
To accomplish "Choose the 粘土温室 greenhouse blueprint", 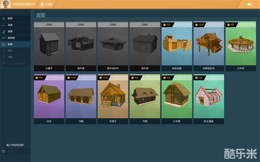I will tap(208, 99).
